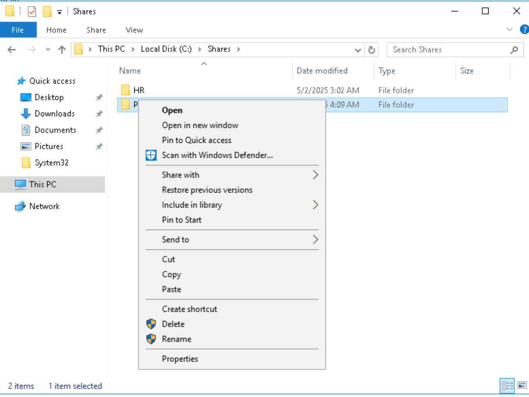Open the Customize Quick Access Toolbar dropdown
The width and height of the screenshot is (529, 397).
tap(60, 12)
